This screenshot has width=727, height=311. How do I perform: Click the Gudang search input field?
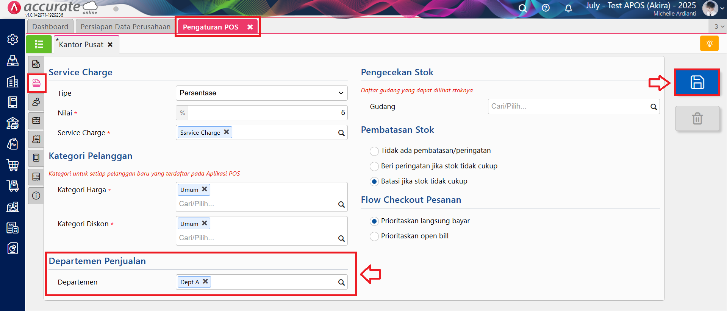(568, 106)
